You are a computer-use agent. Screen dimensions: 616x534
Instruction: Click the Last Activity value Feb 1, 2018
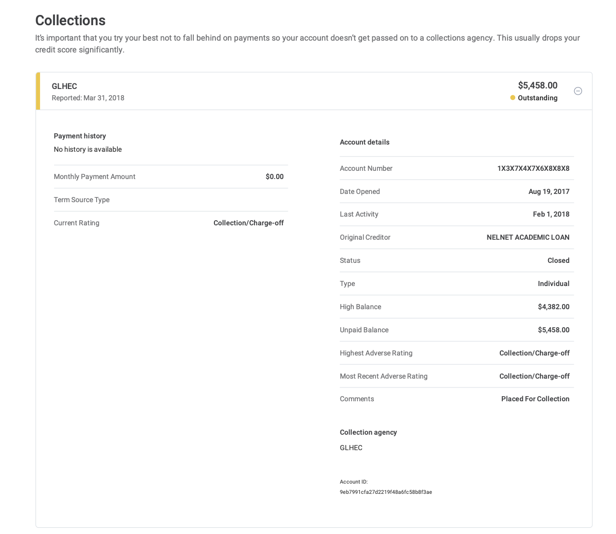coord(551,214)
